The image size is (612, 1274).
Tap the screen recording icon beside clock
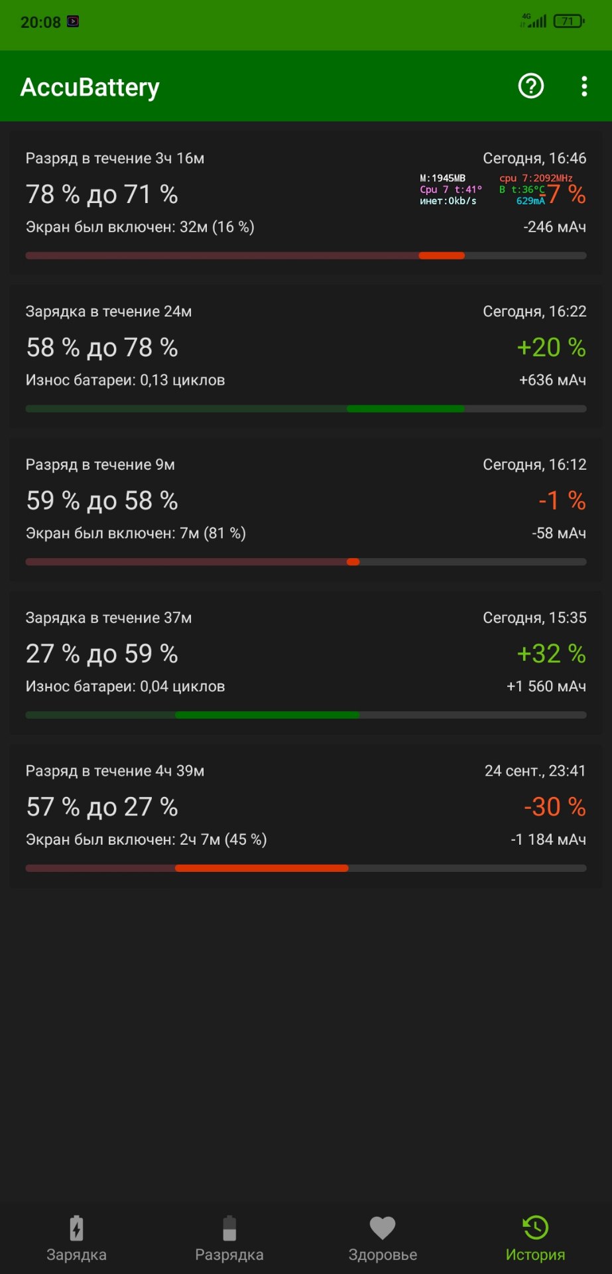[x=73, y=21]
